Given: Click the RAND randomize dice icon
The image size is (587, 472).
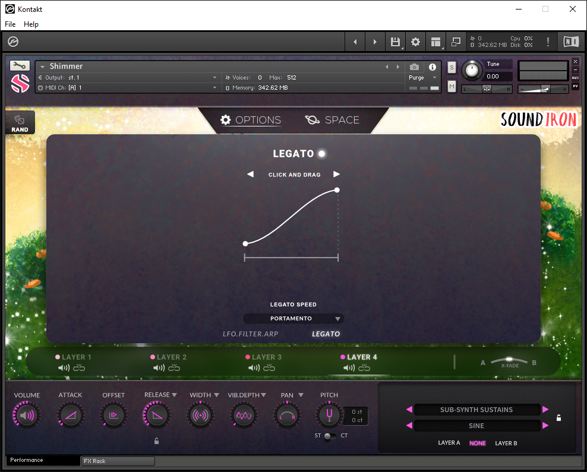Looking at the screenshot, I should 19,120.
